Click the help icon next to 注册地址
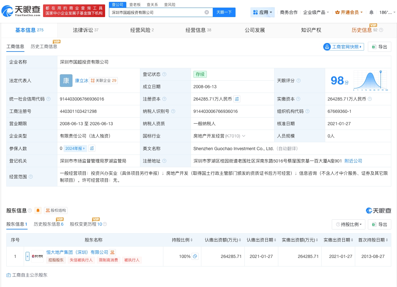 (164, 161)
